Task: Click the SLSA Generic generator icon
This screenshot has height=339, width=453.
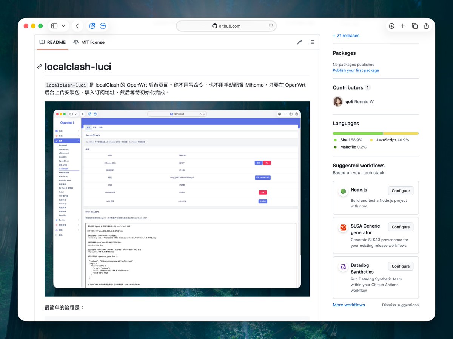Action: point(343,228)
